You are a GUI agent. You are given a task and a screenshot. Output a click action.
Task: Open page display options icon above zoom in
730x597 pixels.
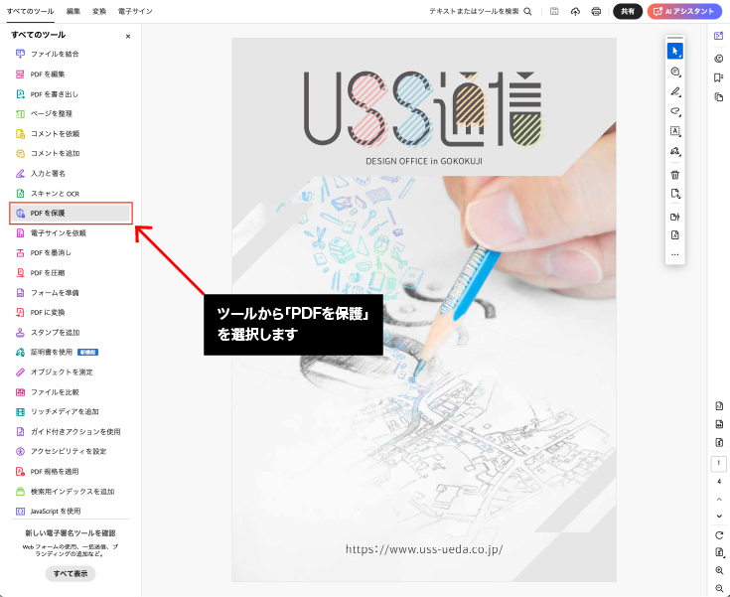pos(719,552)
